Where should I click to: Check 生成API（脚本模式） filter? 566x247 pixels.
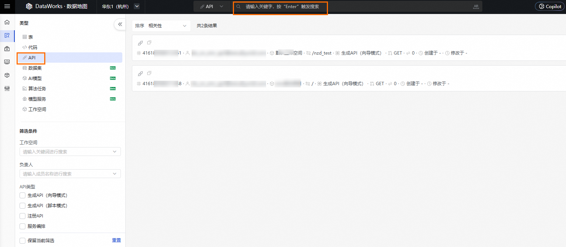point(22,206)
